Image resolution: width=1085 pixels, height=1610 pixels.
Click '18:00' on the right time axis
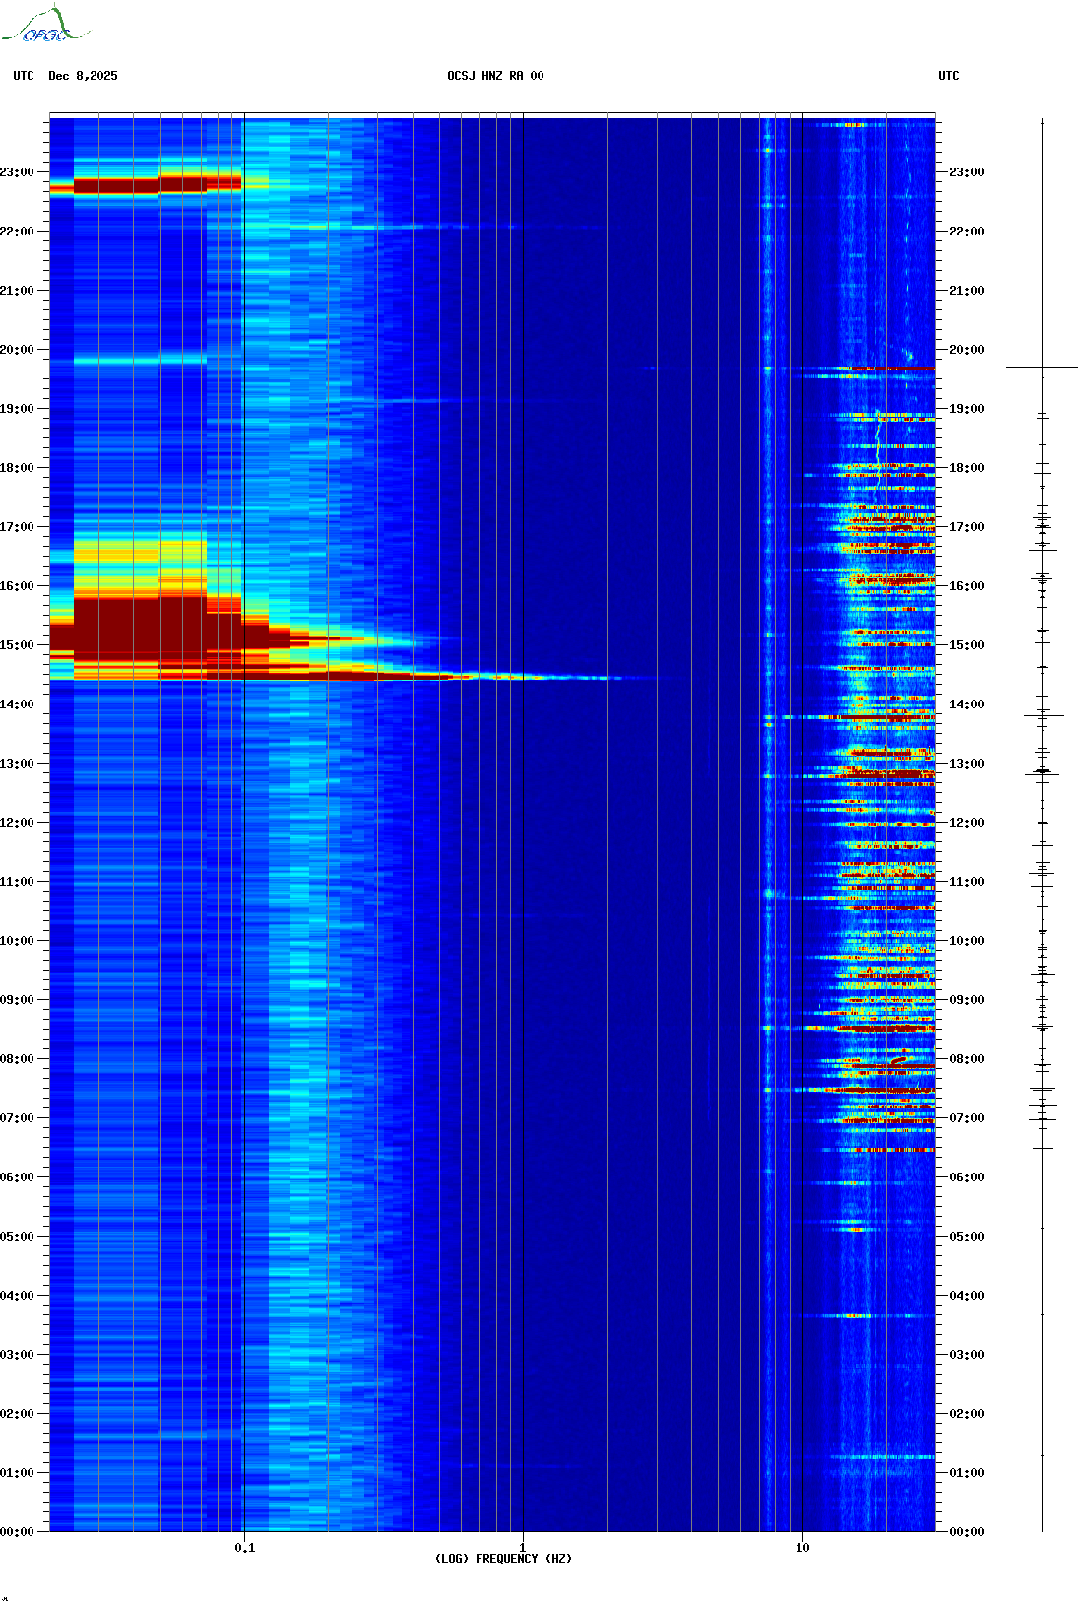[x=967, y=468]
